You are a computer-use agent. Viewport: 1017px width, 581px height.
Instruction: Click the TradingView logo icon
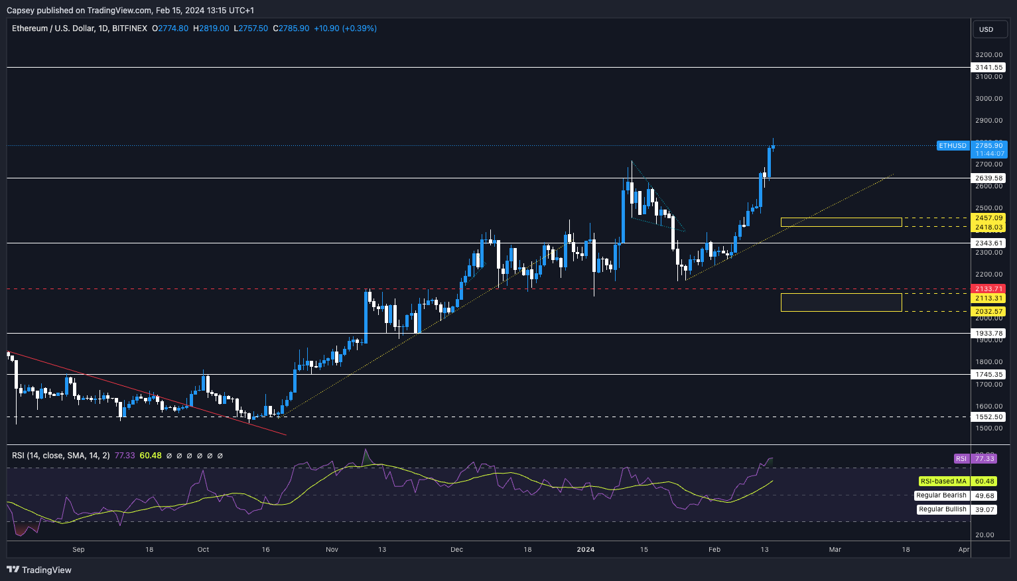point(13,570)
